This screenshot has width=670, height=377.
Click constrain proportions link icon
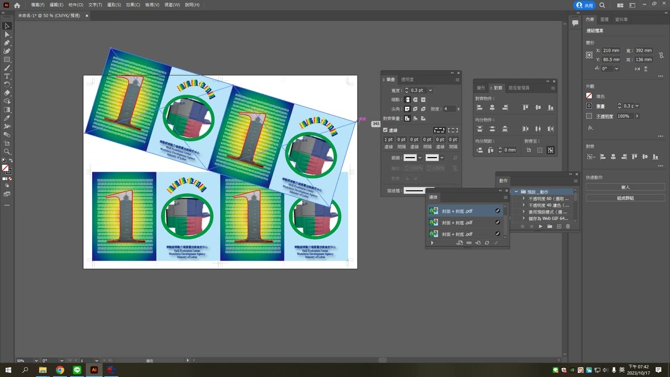point(661,55)
